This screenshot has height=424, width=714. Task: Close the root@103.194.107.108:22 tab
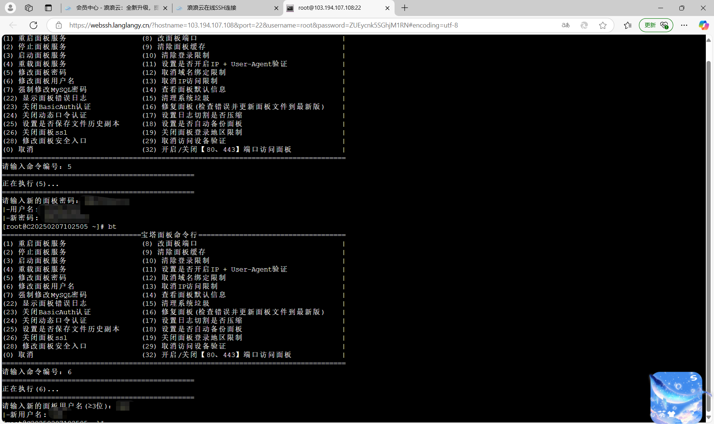click(387, 8)
